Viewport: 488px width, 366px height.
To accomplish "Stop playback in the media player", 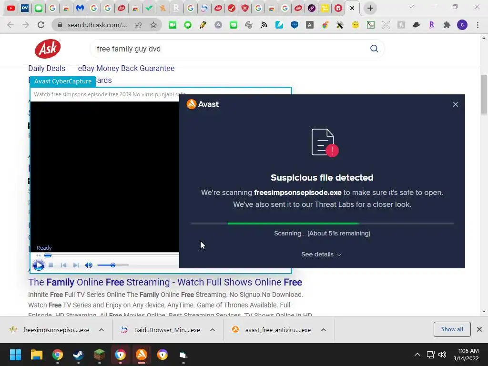I will 51,265.
